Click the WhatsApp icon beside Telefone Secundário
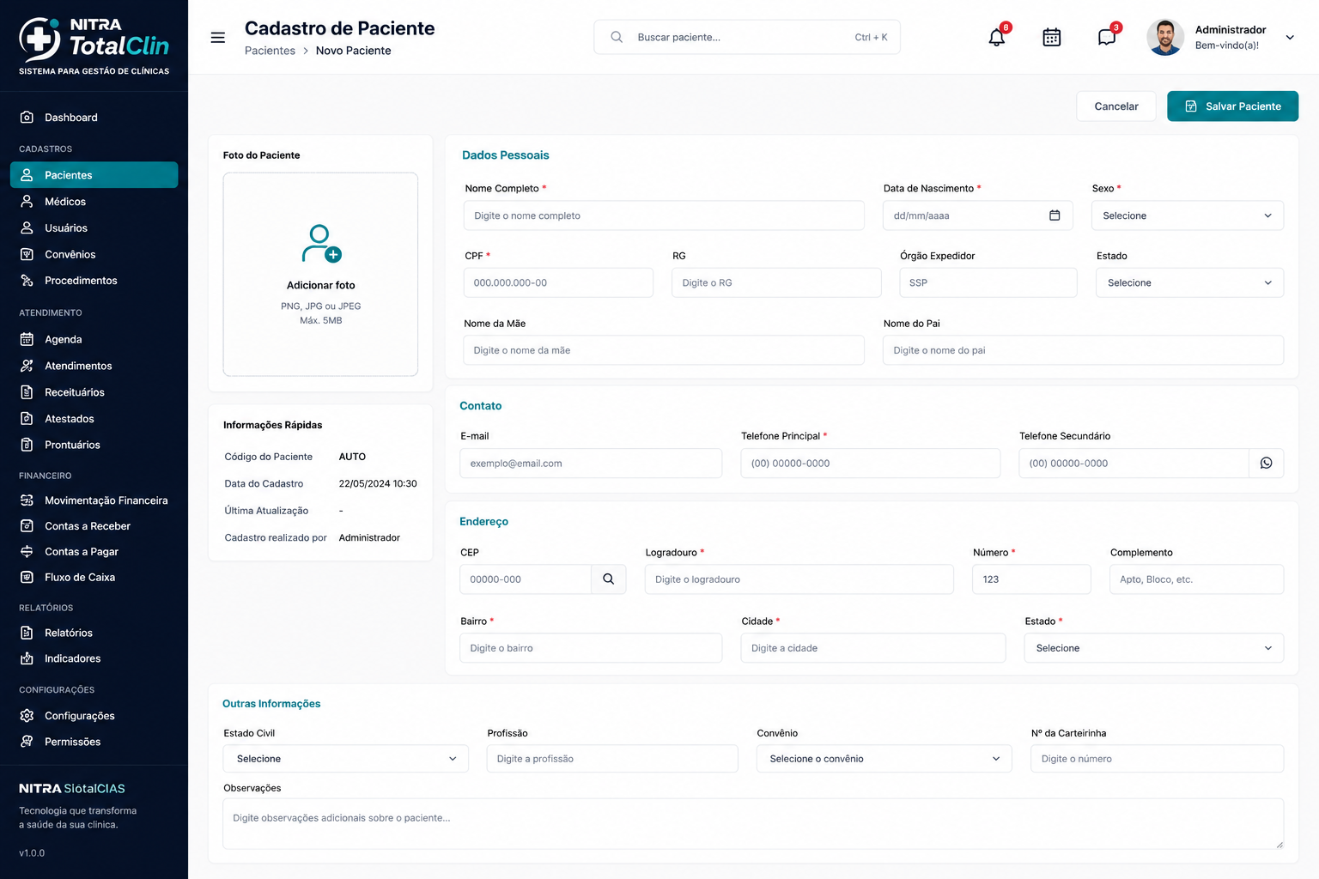 1266,464
